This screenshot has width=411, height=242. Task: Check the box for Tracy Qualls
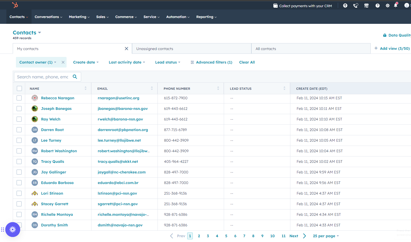pyautogui.click(x=19, y=162)
